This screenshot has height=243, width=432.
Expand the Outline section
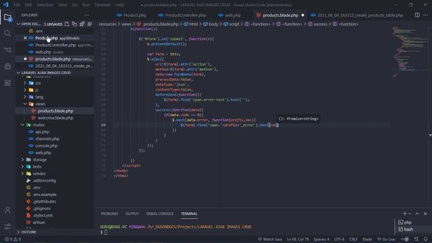point(18,232)
